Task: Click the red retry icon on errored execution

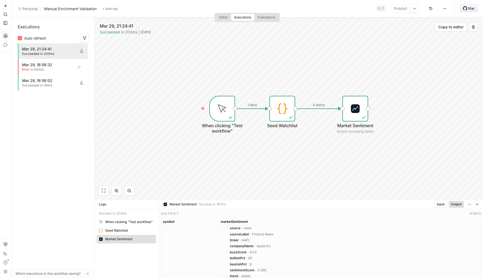Action: (x=79, y=67)
